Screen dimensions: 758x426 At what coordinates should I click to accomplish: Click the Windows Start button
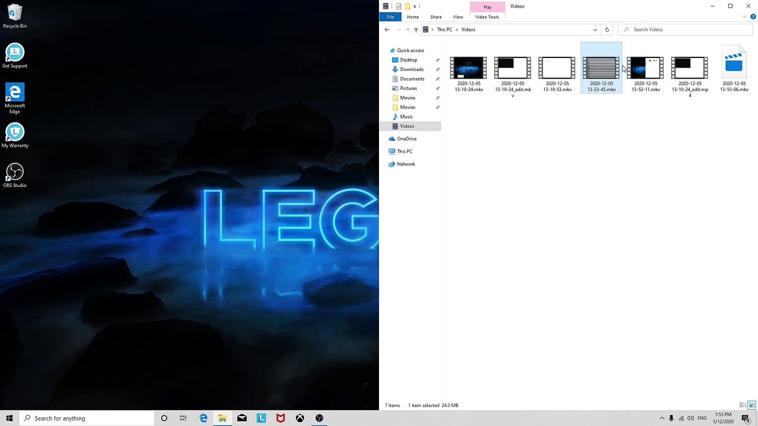(9, 418)
